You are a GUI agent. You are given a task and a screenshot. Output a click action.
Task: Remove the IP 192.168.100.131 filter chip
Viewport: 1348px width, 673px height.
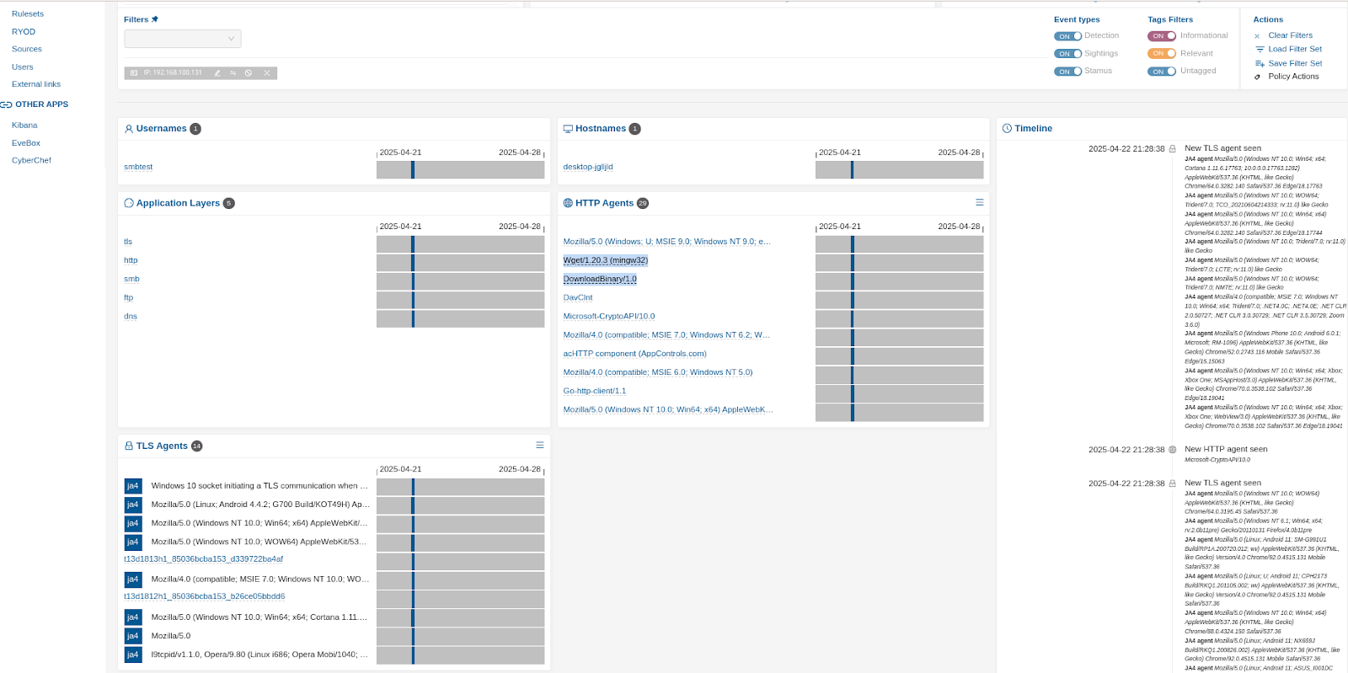tap(267, 73)
